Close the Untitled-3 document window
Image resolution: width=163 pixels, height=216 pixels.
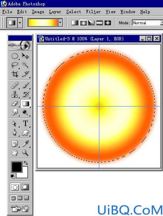pos(157,39)
